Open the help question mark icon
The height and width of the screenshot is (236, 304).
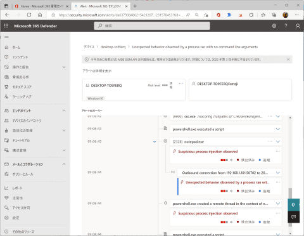[x=286, y=26]
